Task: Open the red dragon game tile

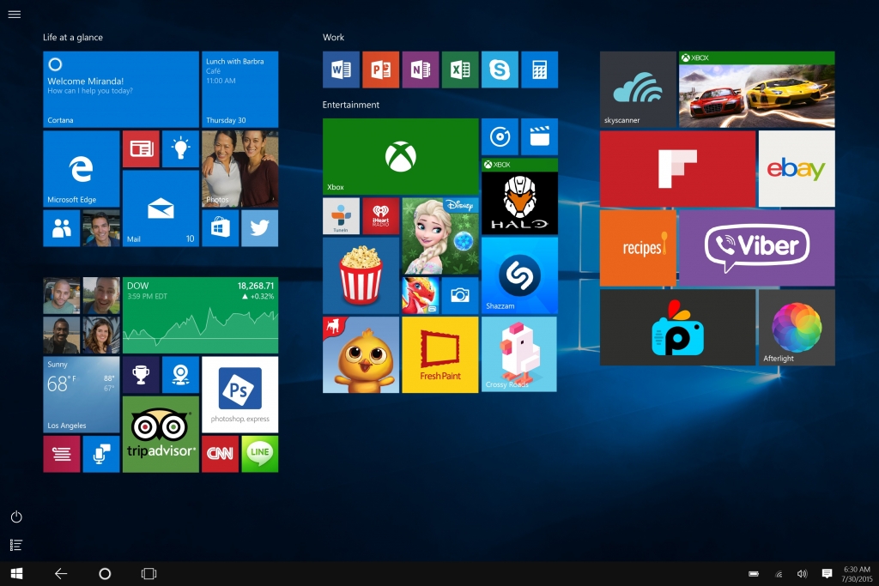Action: 421,295
